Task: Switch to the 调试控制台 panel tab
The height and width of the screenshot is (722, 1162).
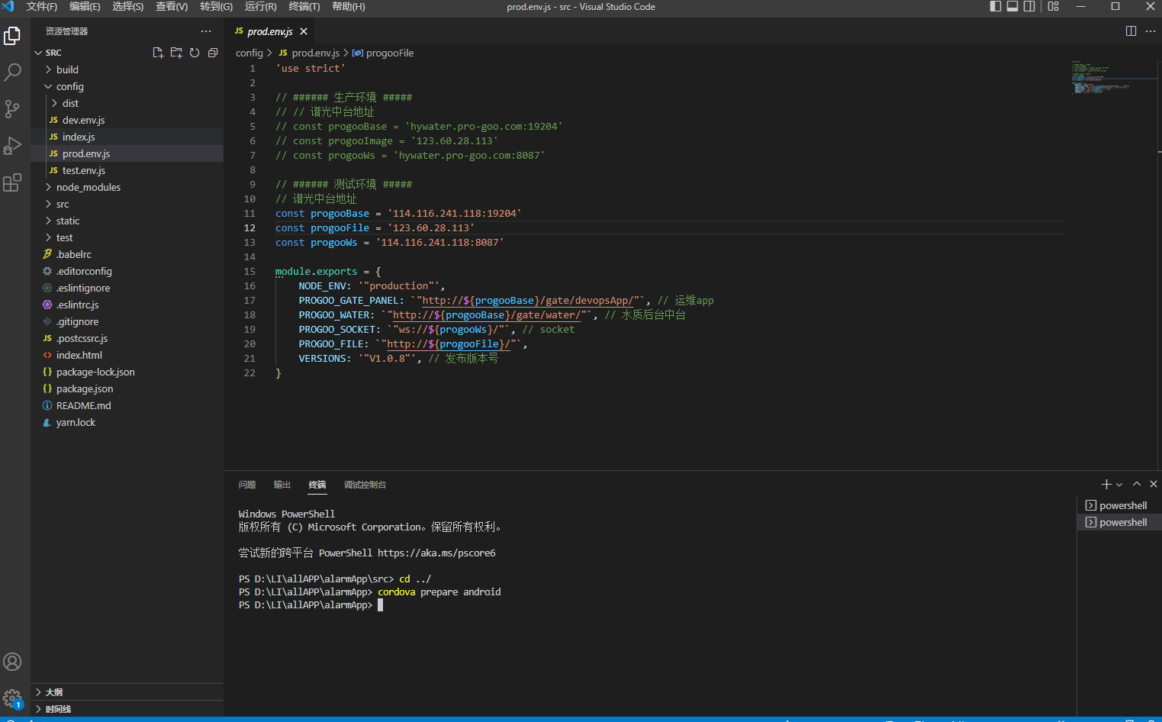Action: (365, 485)
